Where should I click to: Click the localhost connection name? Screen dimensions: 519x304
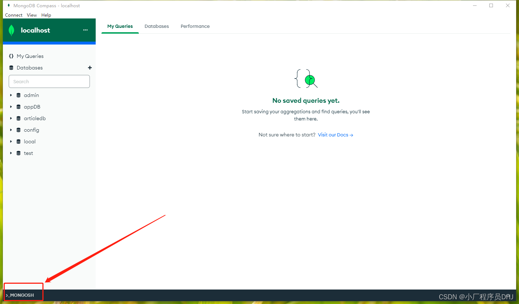coord(36,30)
